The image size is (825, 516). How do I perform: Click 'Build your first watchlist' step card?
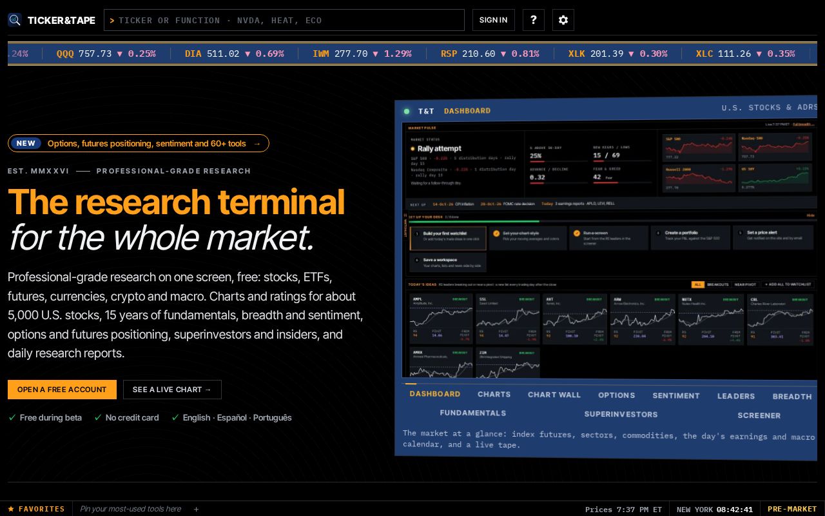click(448, 237)
